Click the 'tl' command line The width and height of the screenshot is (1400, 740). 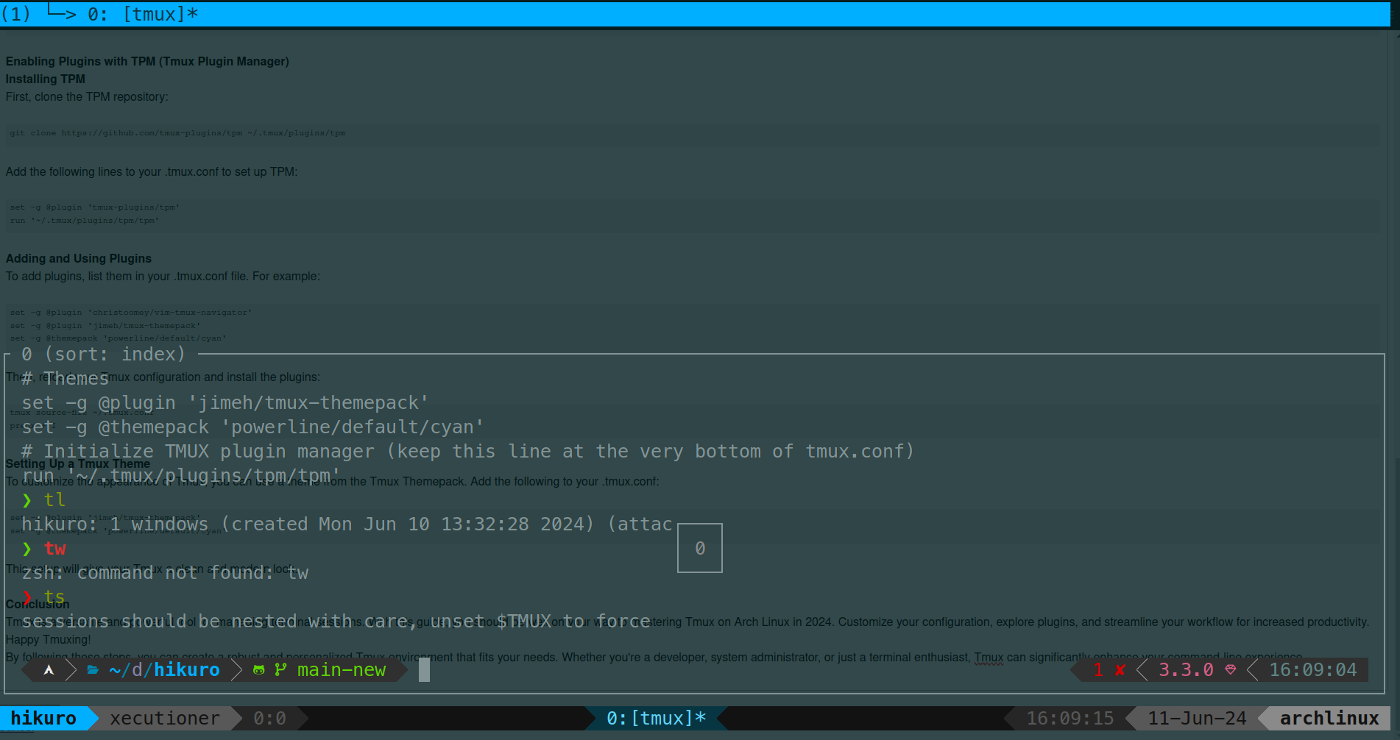pos(44,500)
